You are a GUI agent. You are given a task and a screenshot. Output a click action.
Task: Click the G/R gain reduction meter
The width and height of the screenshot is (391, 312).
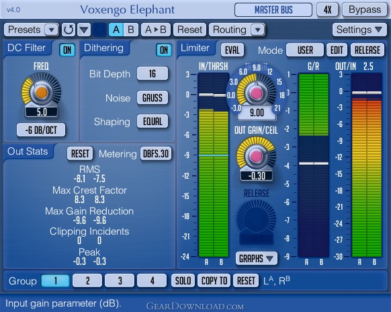(x=314, y=165)
